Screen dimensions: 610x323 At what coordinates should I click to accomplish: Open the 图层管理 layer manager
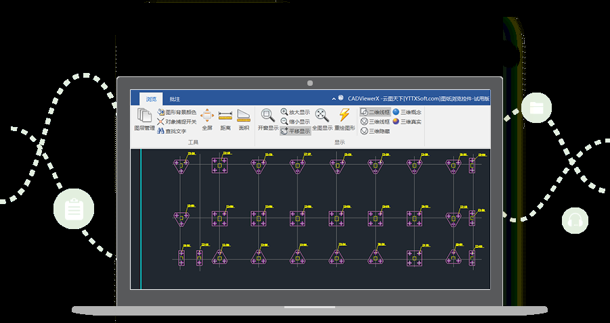point(144,119)
